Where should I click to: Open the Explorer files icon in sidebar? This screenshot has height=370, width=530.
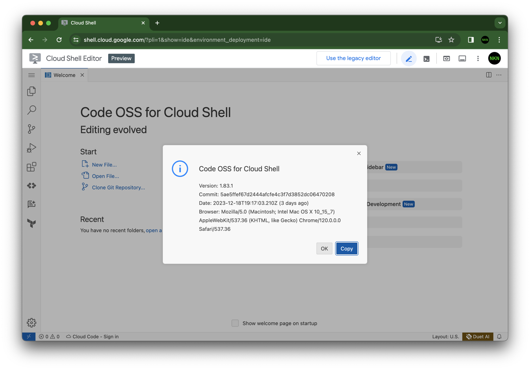[31, 91]
